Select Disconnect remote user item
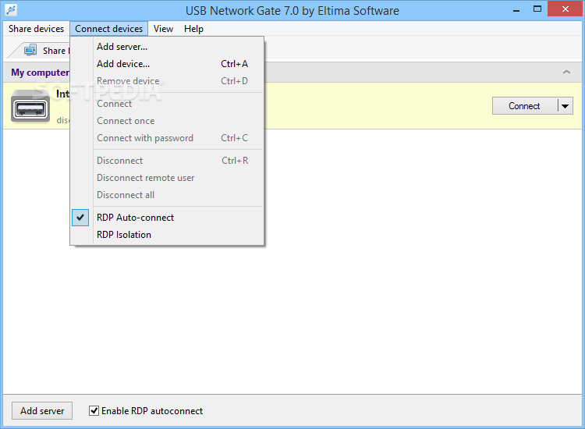585x429 pixels. 167,178
